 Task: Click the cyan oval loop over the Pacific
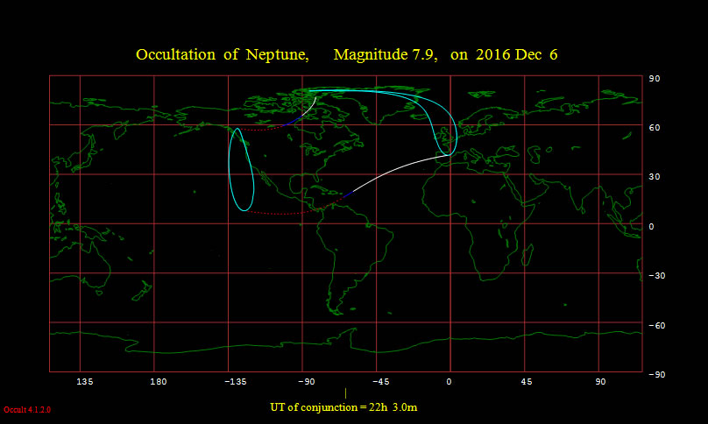(x=230, y=166)
